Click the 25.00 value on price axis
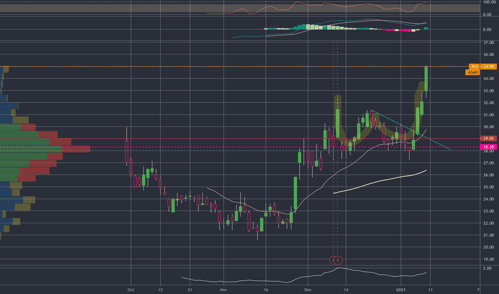 click(x=488, y=187)
